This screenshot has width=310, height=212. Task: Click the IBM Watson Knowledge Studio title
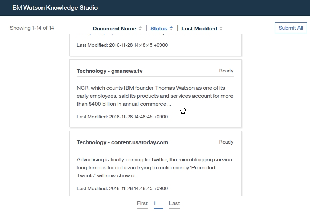click(54, 8)
